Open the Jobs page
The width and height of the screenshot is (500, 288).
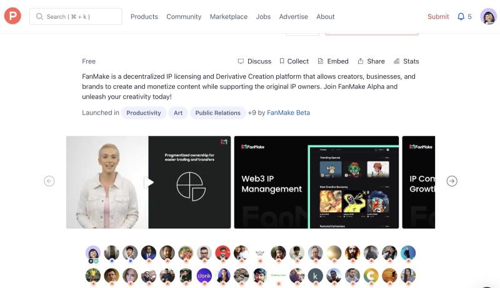tap(263, 17)
